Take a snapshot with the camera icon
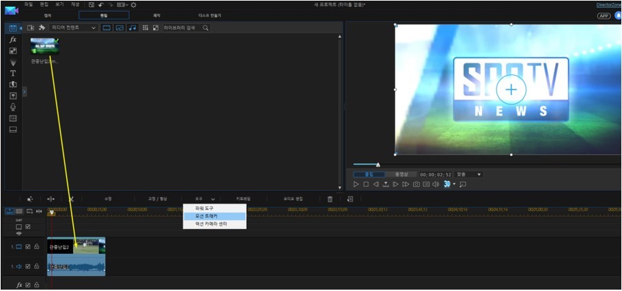Image resolution: width=622 pixels, height=291 pixels. point(417,184)
